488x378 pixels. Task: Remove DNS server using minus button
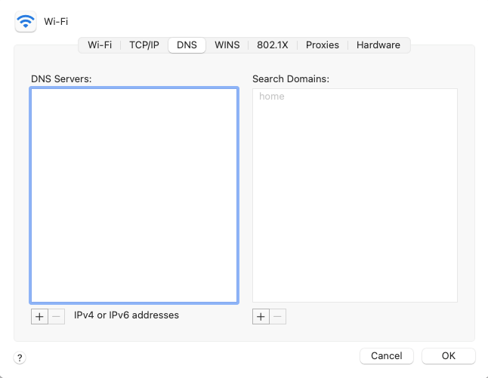(57, 316)
